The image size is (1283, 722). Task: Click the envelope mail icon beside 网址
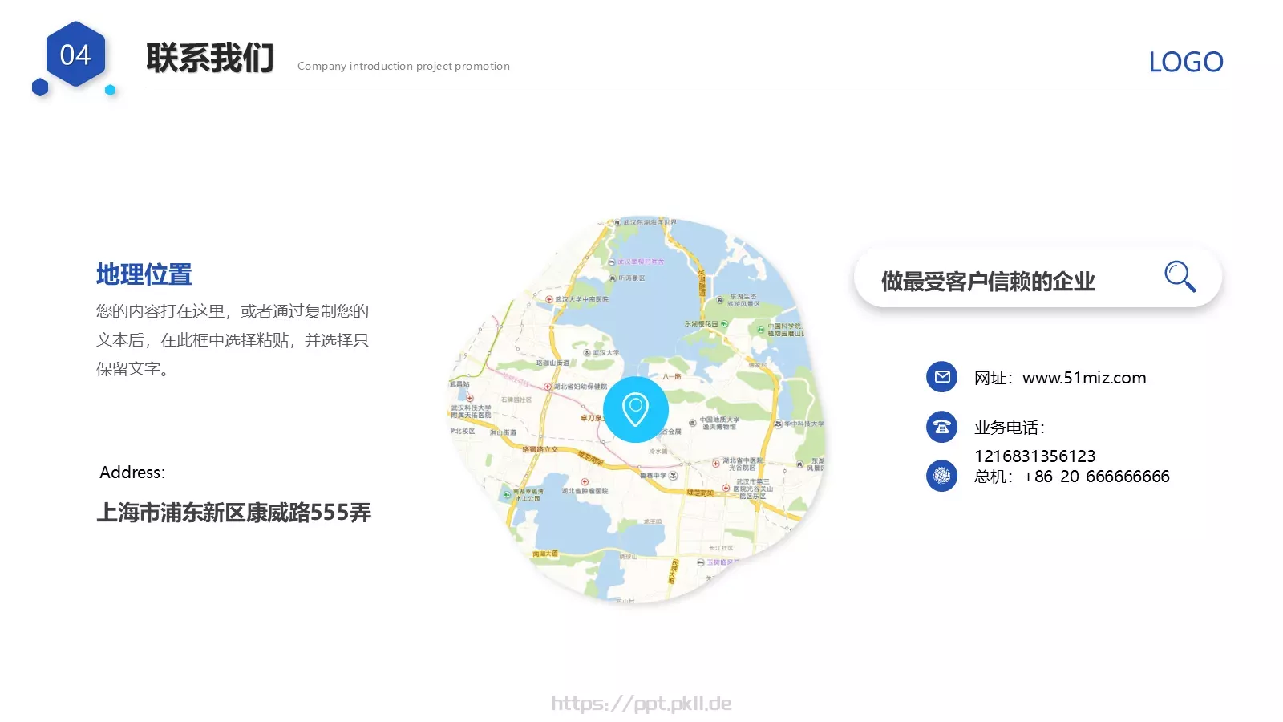click(x=942, y=377)
